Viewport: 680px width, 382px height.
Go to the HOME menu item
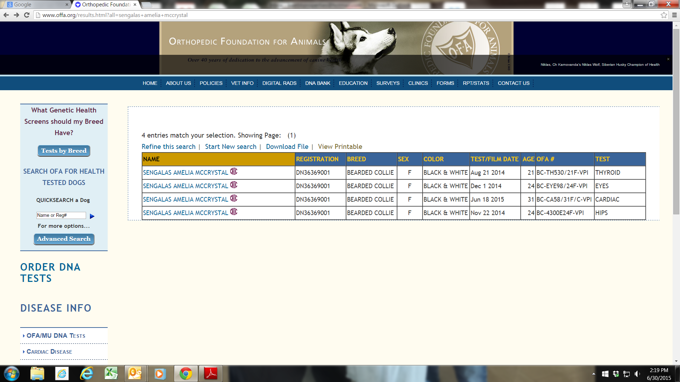point(150,83)
